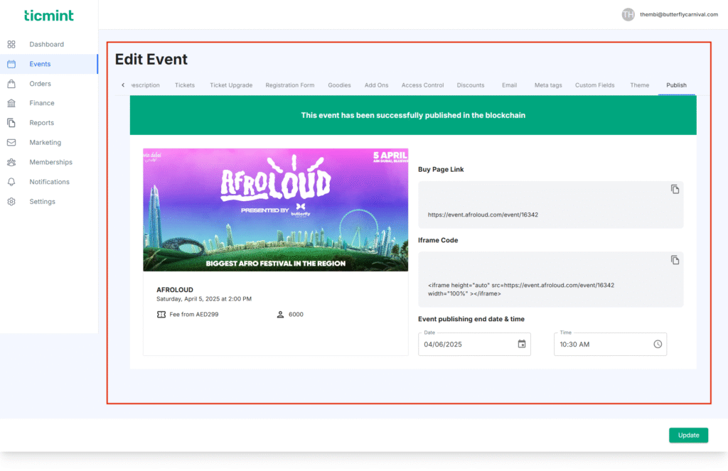Viewport: 728px width, 471px height.
Task: Click the Memberships people icon
Action: click(x=11, y=162)
